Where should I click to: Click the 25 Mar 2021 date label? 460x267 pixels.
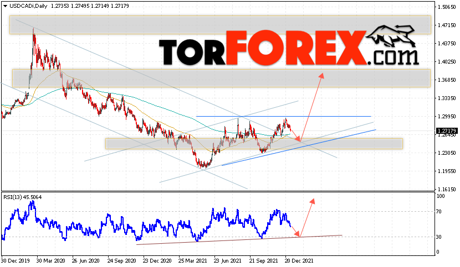(x=193, y=260)
